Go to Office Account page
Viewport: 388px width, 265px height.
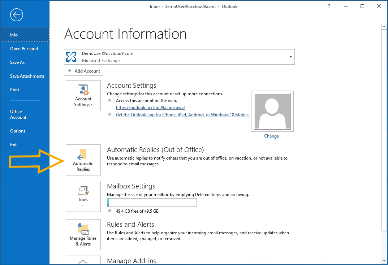point(18,114)
